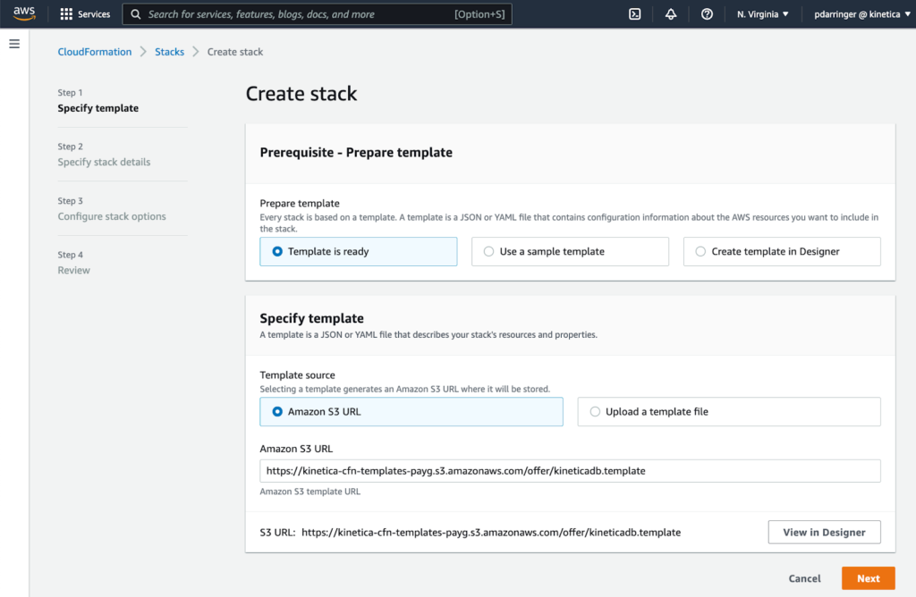
Task: Click the search magnifier icon
Action: [135, 14]
